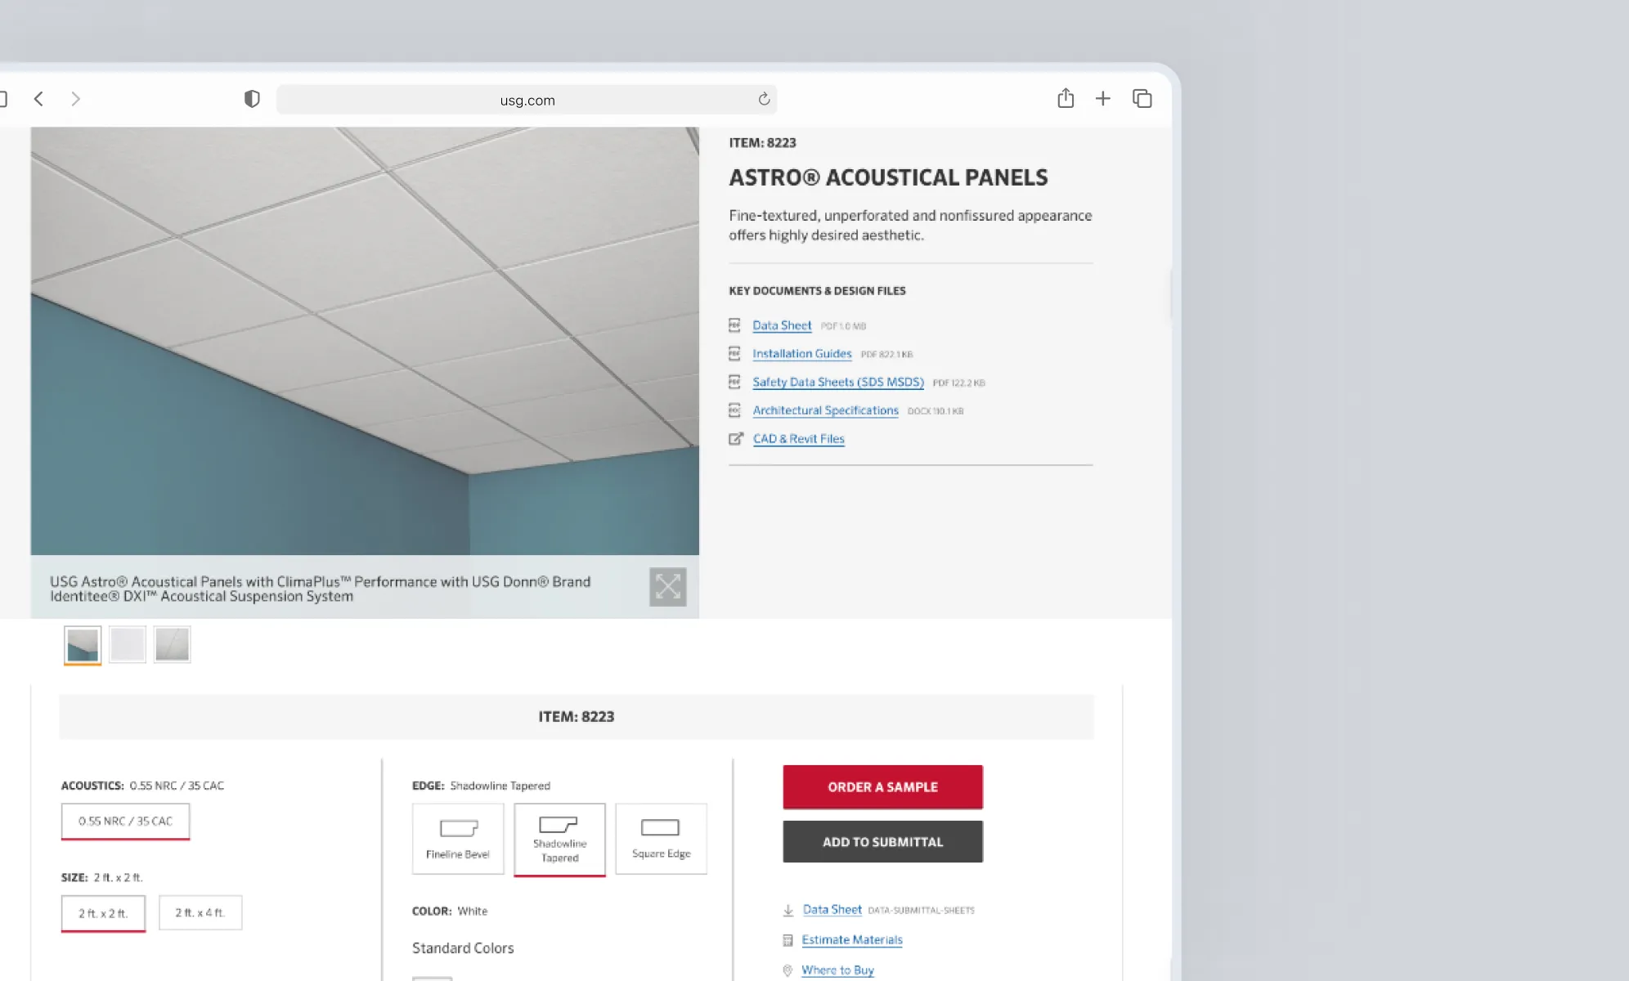Image resolution: width=1629 pixels, height=981 pixels.
Task: Open the Where to Buy link
Action: (837, 970)
